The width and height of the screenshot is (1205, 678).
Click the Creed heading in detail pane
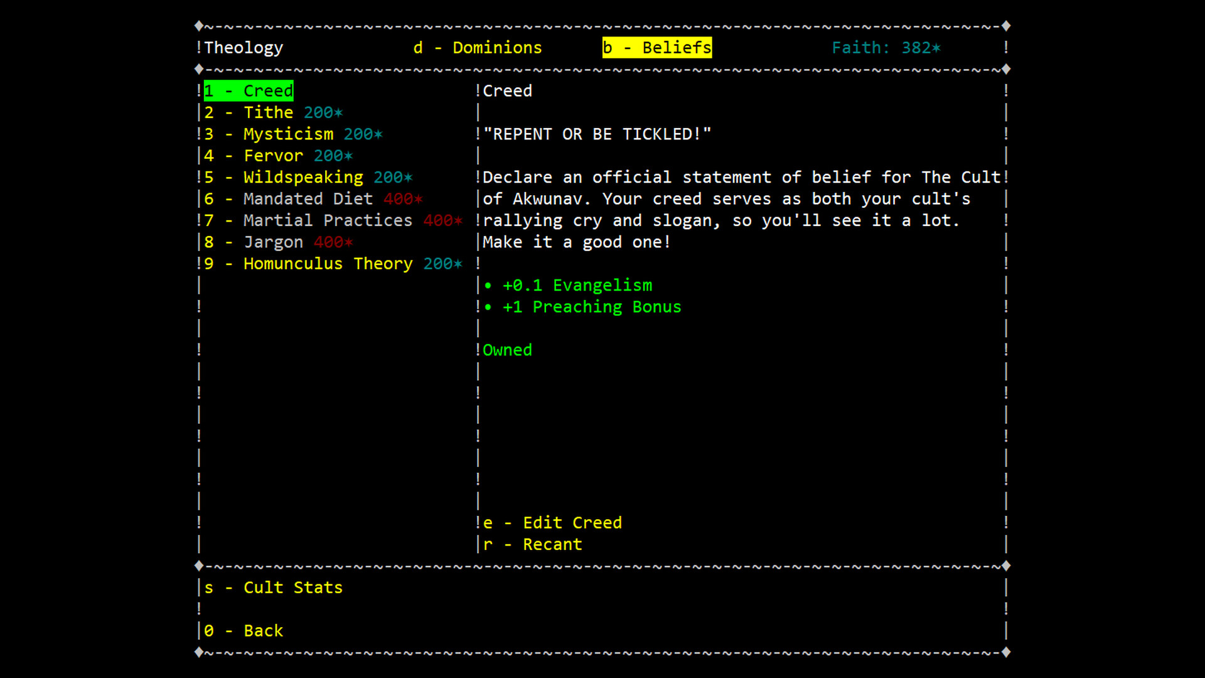[x=507, y=91]
